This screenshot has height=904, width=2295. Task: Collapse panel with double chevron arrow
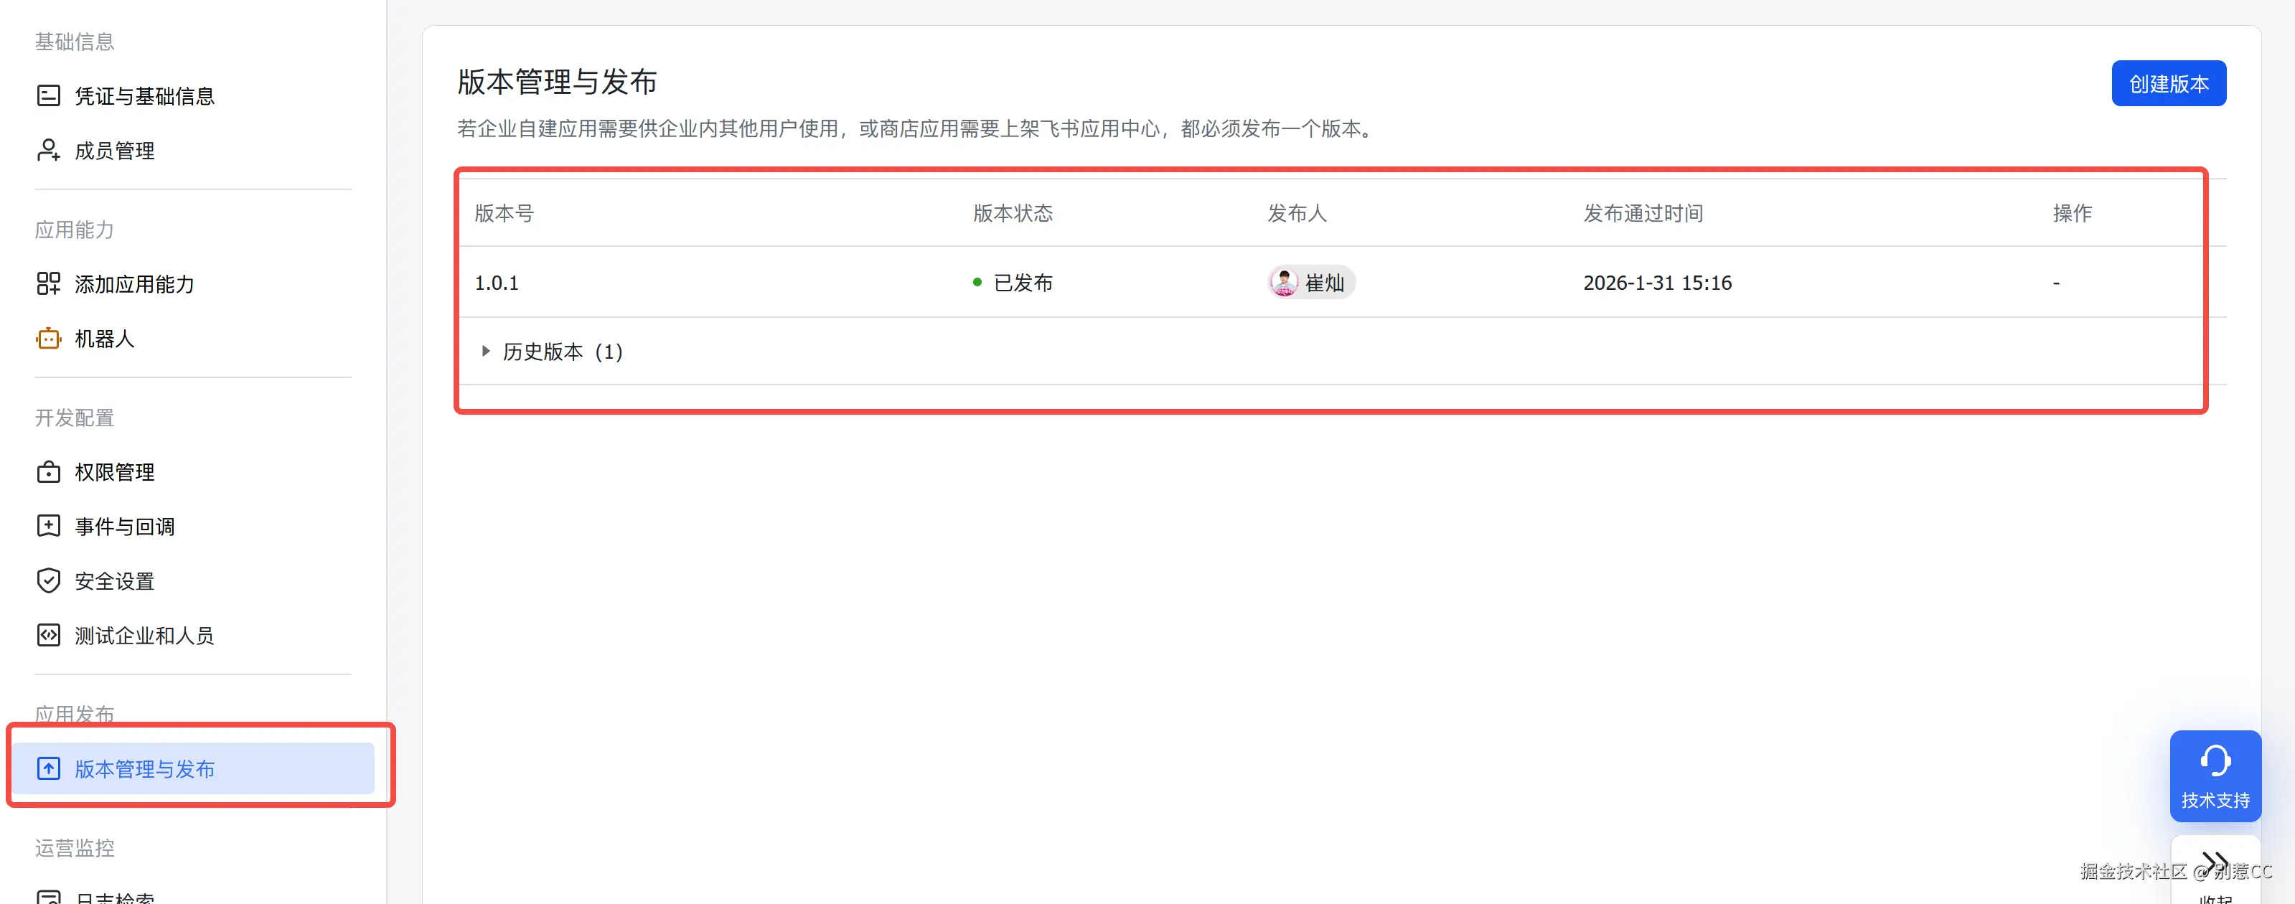(2215, 862)
